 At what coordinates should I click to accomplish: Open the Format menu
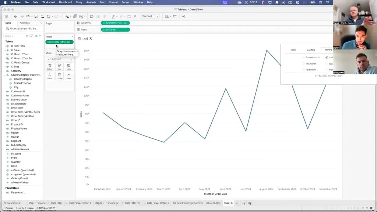[113, 2]
